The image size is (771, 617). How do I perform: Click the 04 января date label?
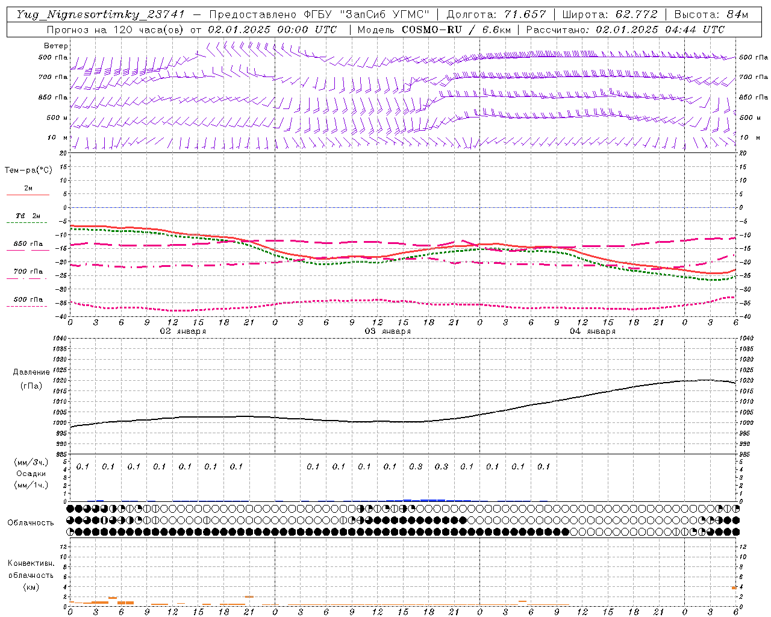click(x=592, y=331)
